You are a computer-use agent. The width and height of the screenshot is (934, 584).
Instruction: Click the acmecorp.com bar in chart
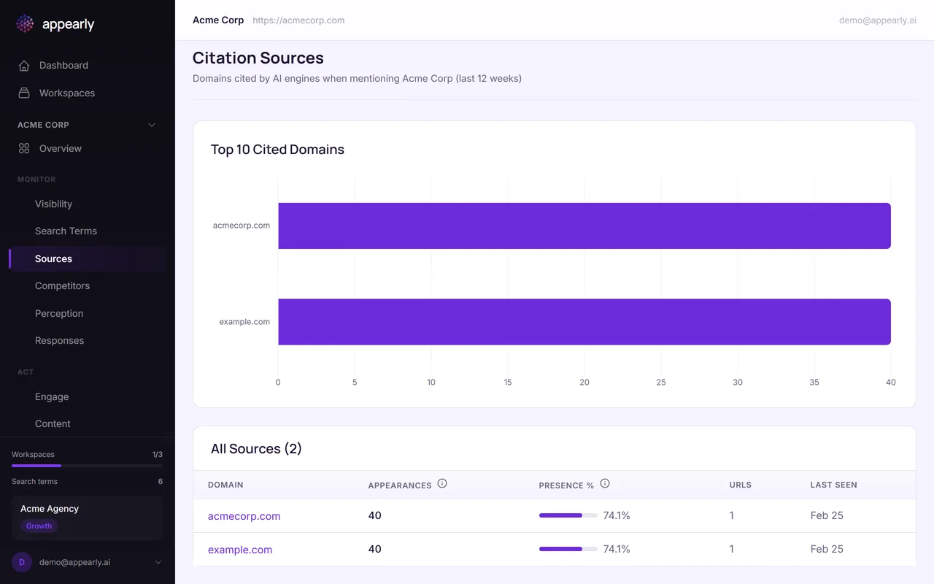click(584, 226)
